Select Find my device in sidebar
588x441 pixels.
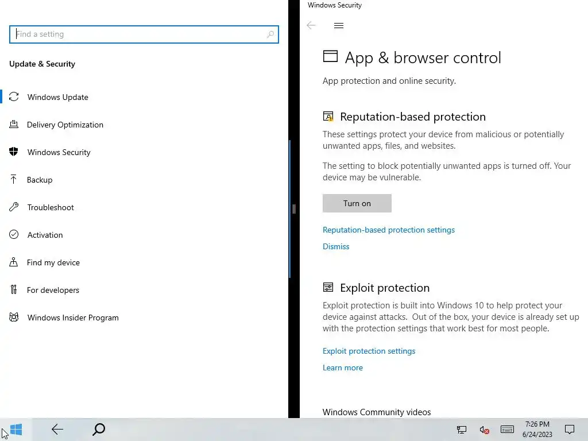53,262
